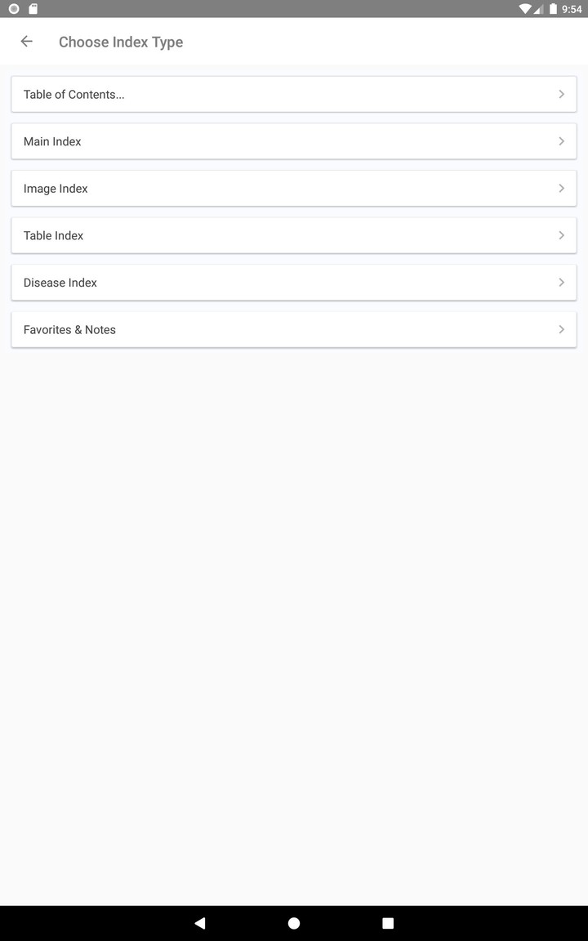Tap Favorites & Notes chevron arrow

point(561,330)
